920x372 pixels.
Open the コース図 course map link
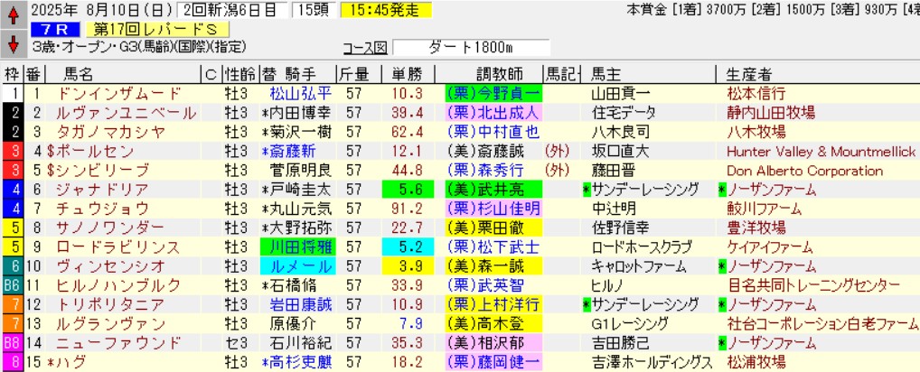click(x=364, y=47)
